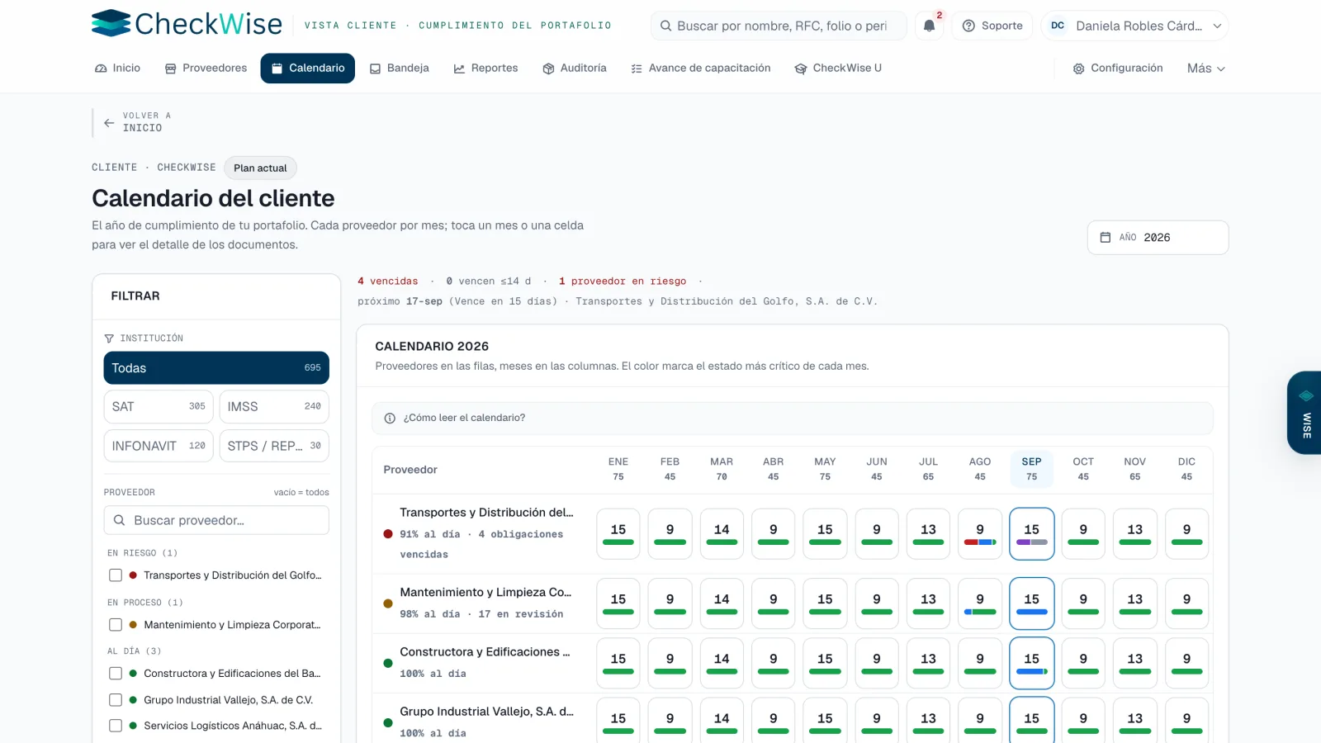Screen dimensions: 1321x743
Task: Check Mantenimiento y Limpieza Corporat filter
Action: click(x=116, y=625)
